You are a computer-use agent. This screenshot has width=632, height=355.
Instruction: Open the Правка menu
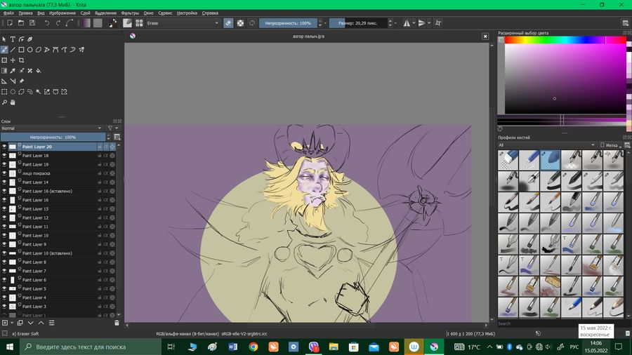pos(25,13)
